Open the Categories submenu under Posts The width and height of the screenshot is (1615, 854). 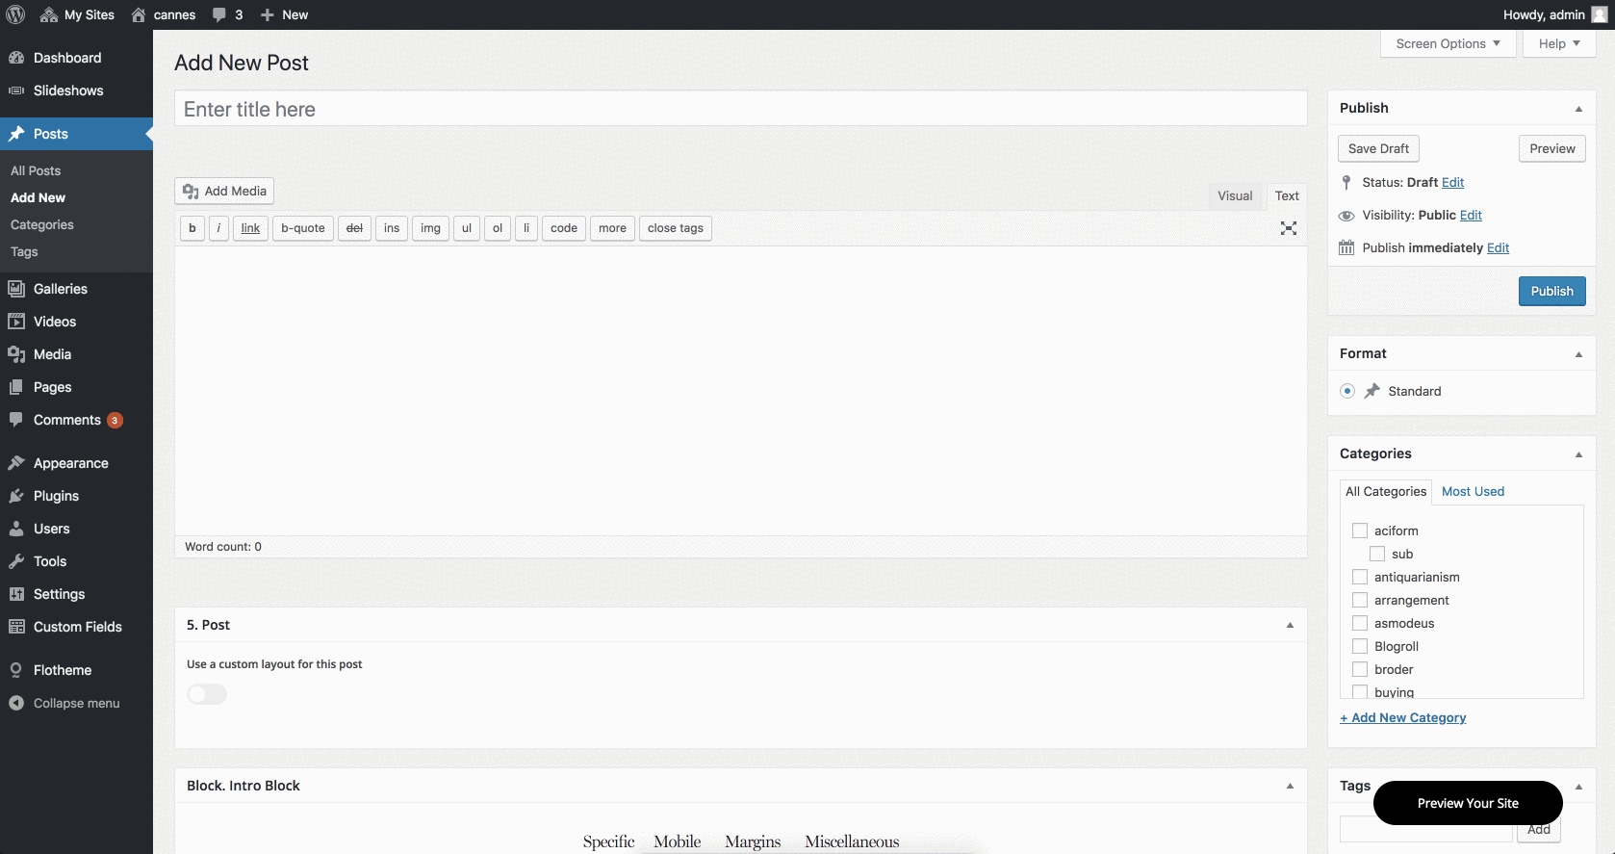pos(42,224)
